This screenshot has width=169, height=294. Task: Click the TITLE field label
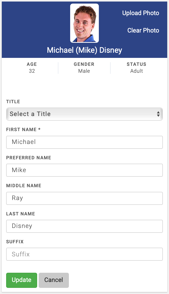(x=13, y=102)
